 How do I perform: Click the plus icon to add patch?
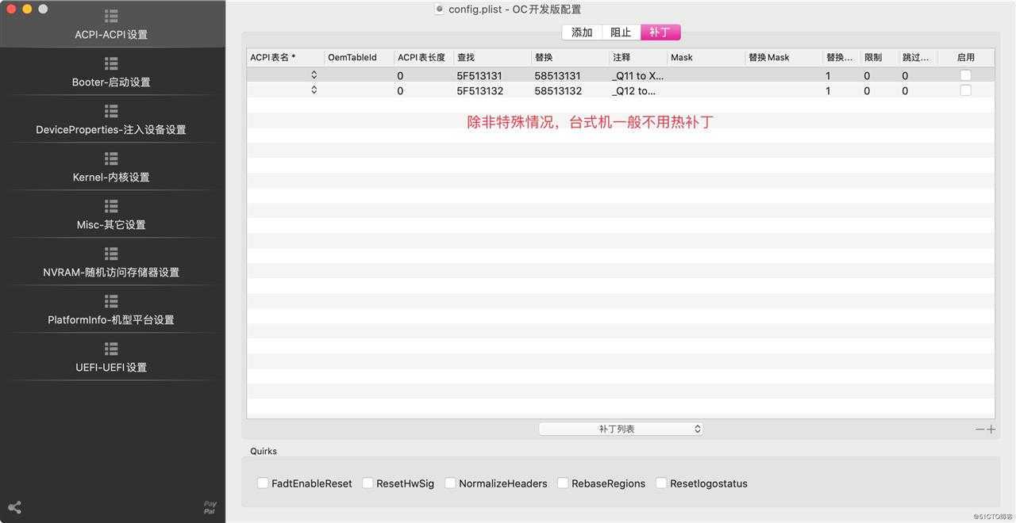coord(991,429)
